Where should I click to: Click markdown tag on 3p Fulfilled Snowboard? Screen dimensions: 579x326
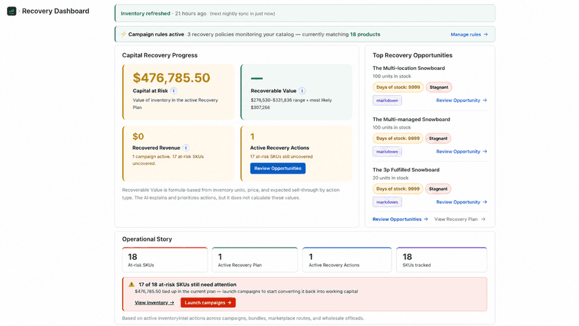(x=387, y=202)
